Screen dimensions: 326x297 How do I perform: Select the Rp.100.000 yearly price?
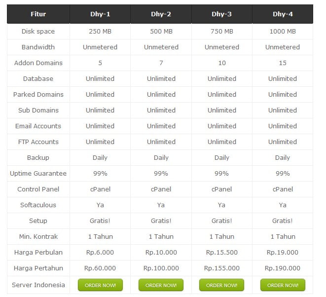click(161, 268)
